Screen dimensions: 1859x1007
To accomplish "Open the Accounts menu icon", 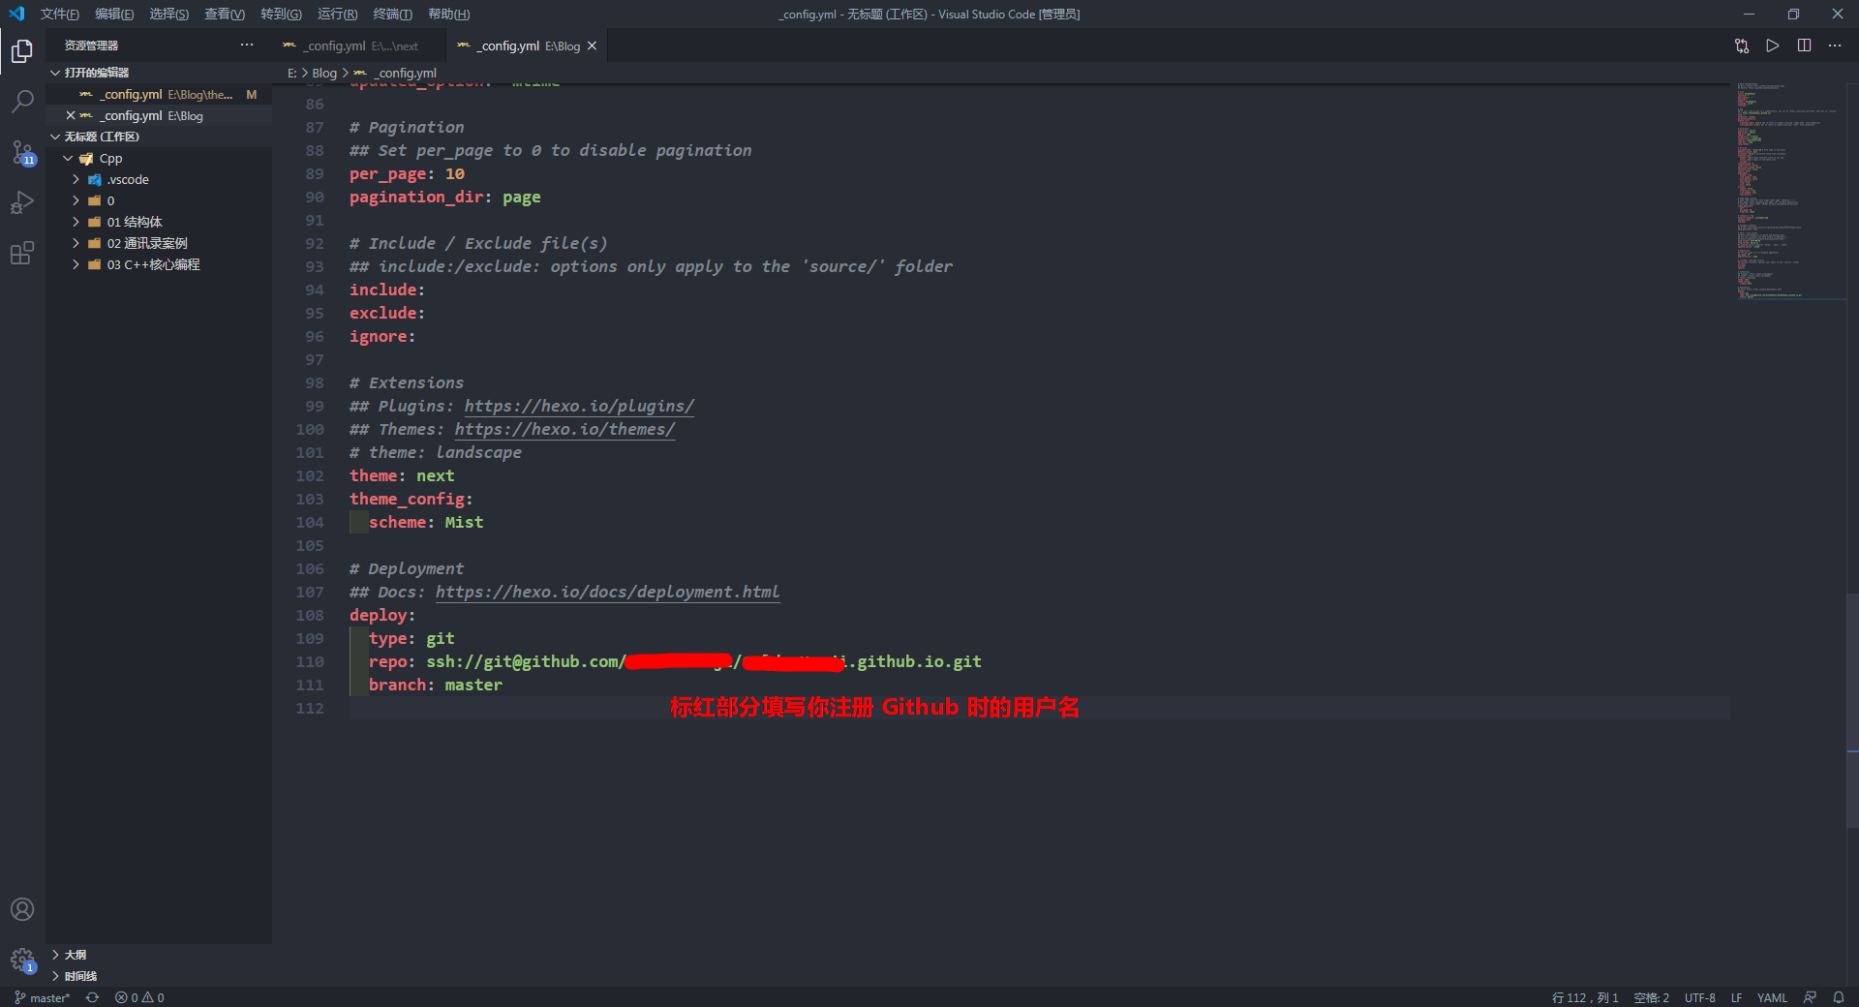I will tap(22, 909).
